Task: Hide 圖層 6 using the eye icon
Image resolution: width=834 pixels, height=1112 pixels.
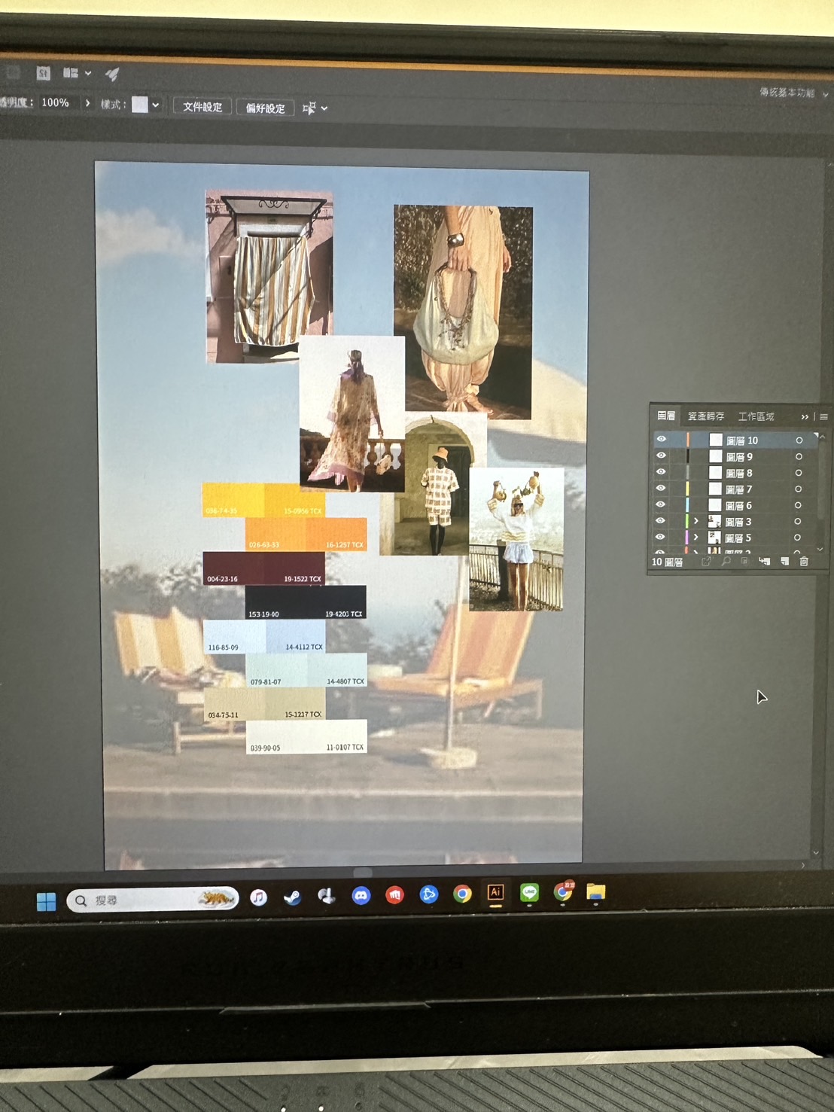Action: pos(661,504)
